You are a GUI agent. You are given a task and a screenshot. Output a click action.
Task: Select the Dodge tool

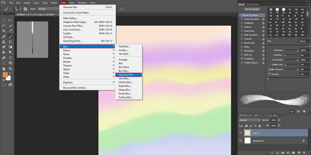[10, 52]
